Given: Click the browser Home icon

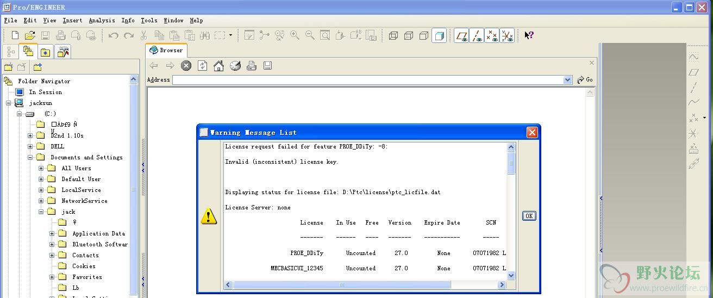Looking at the screenshot, I should 218,66.
